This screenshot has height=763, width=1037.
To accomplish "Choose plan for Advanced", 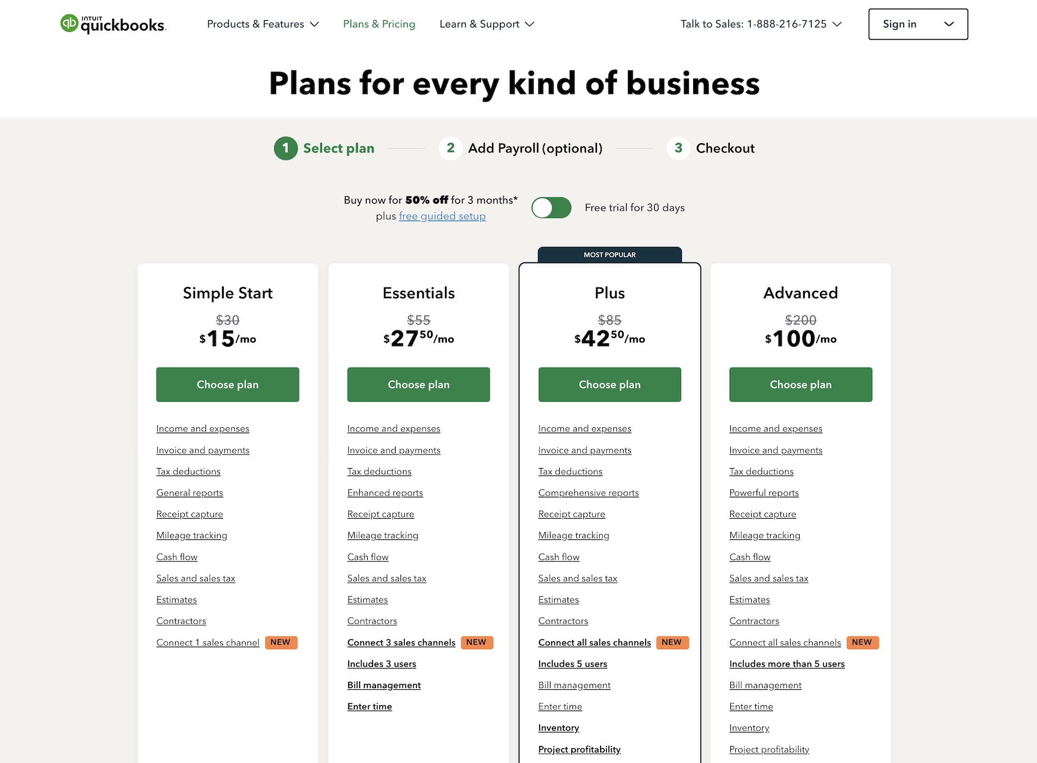I will (x=800, y=385).
